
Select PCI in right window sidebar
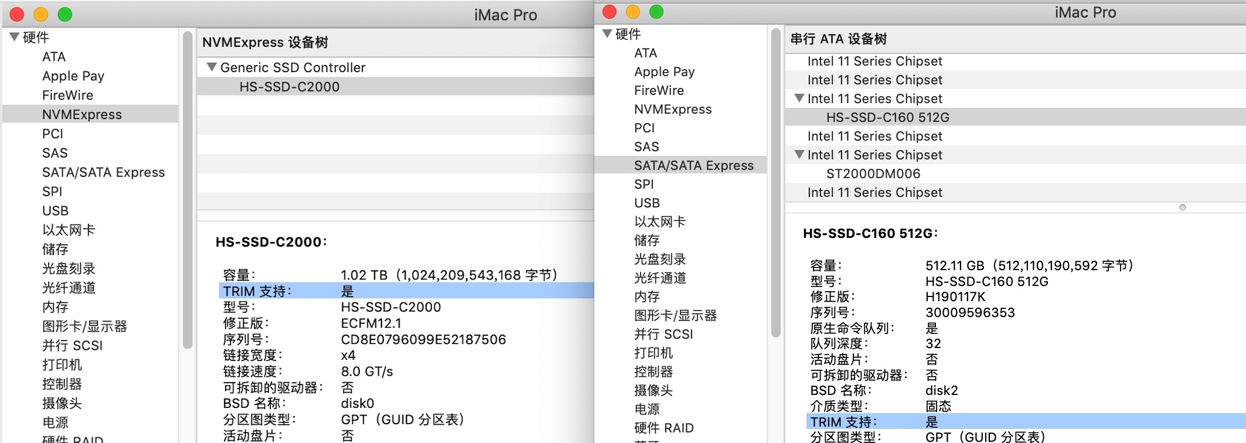tap(644, 128)
